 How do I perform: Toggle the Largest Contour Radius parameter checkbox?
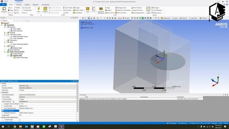point(3,104)
